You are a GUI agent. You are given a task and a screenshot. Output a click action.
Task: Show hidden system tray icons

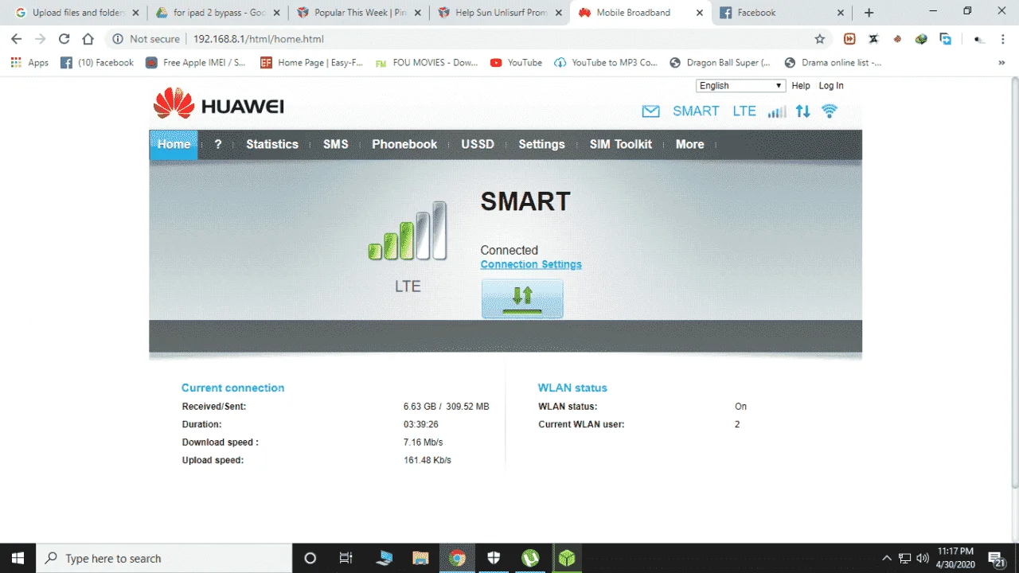point(888,558)
